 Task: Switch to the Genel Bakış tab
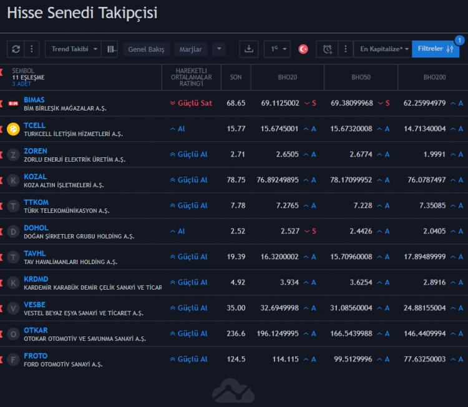(147, 49)
